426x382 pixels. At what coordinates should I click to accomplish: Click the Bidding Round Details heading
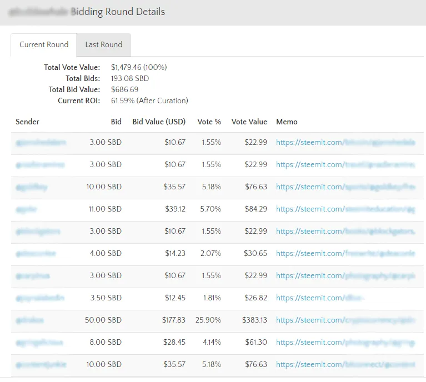[118, 12]
